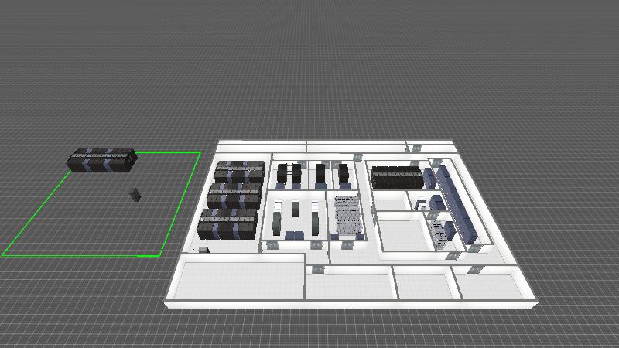Click the leftmost black cabinet in top-middle room

coord(282,174)
